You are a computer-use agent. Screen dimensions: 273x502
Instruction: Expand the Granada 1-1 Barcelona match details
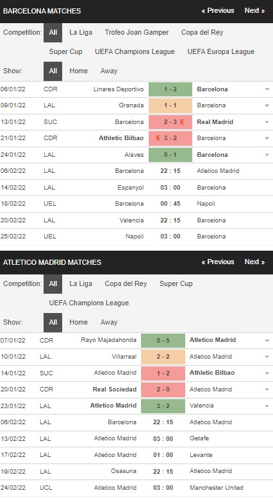(267, 105)
